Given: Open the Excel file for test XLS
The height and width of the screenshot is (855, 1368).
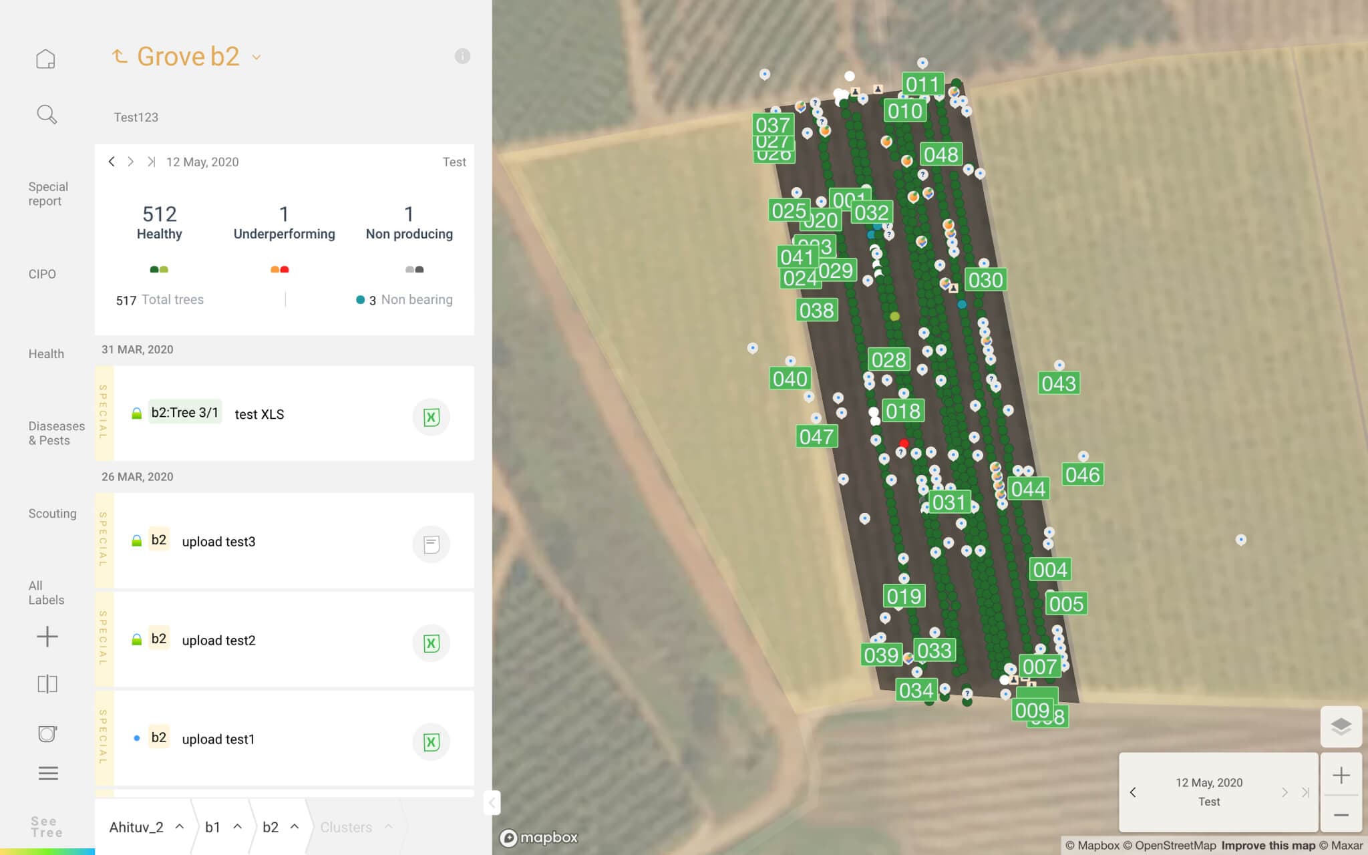Looking at the screenshot, I should [x=432, y=417].
